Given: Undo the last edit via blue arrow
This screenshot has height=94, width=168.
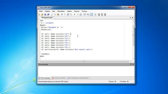Looking at the screenshot, I should click(62, 14).
